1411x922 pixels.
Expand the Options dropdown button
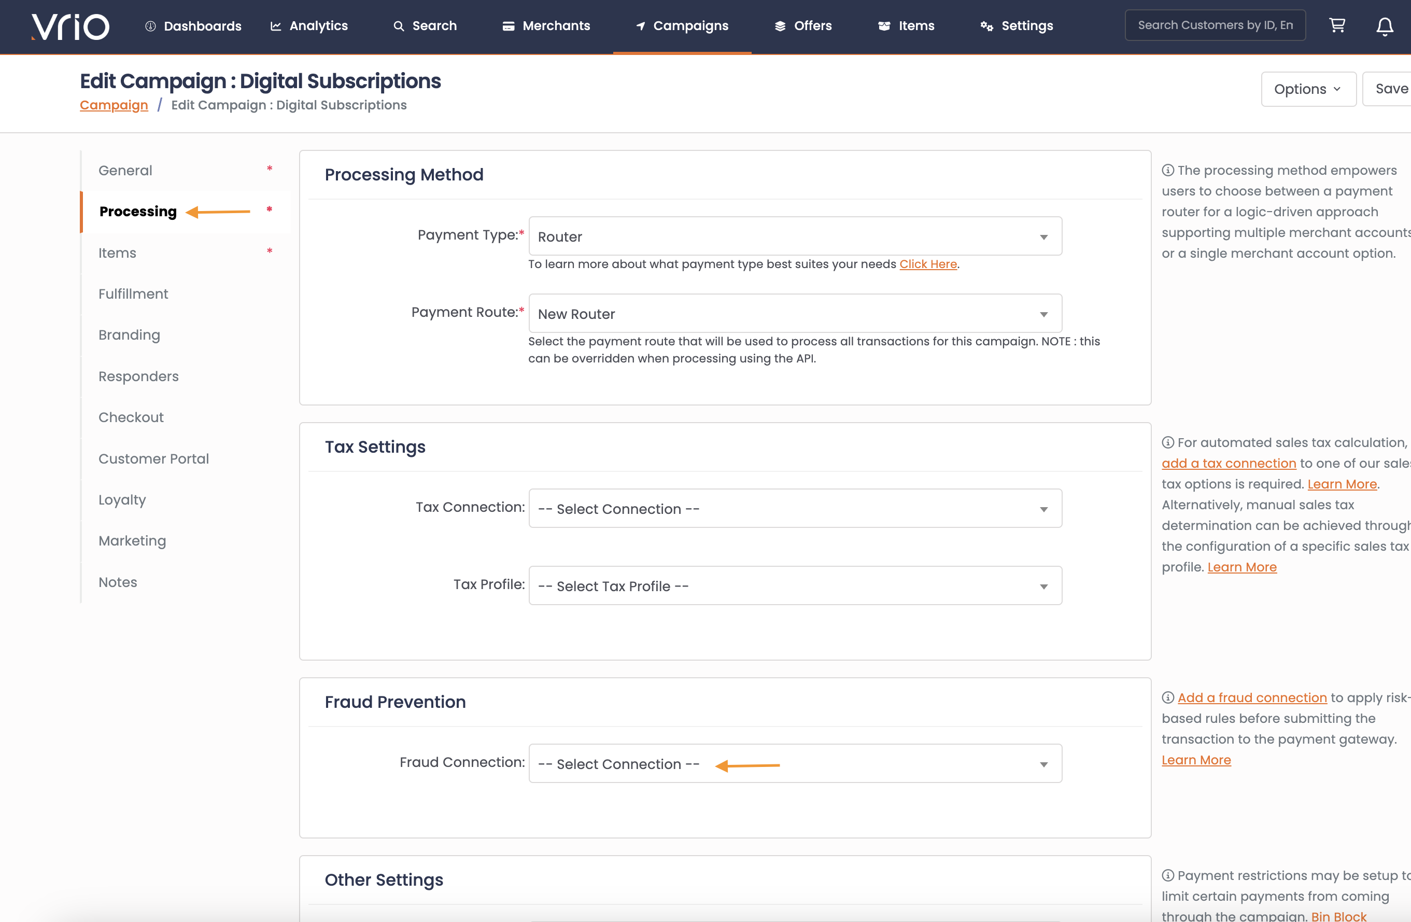pos(1308,89)
